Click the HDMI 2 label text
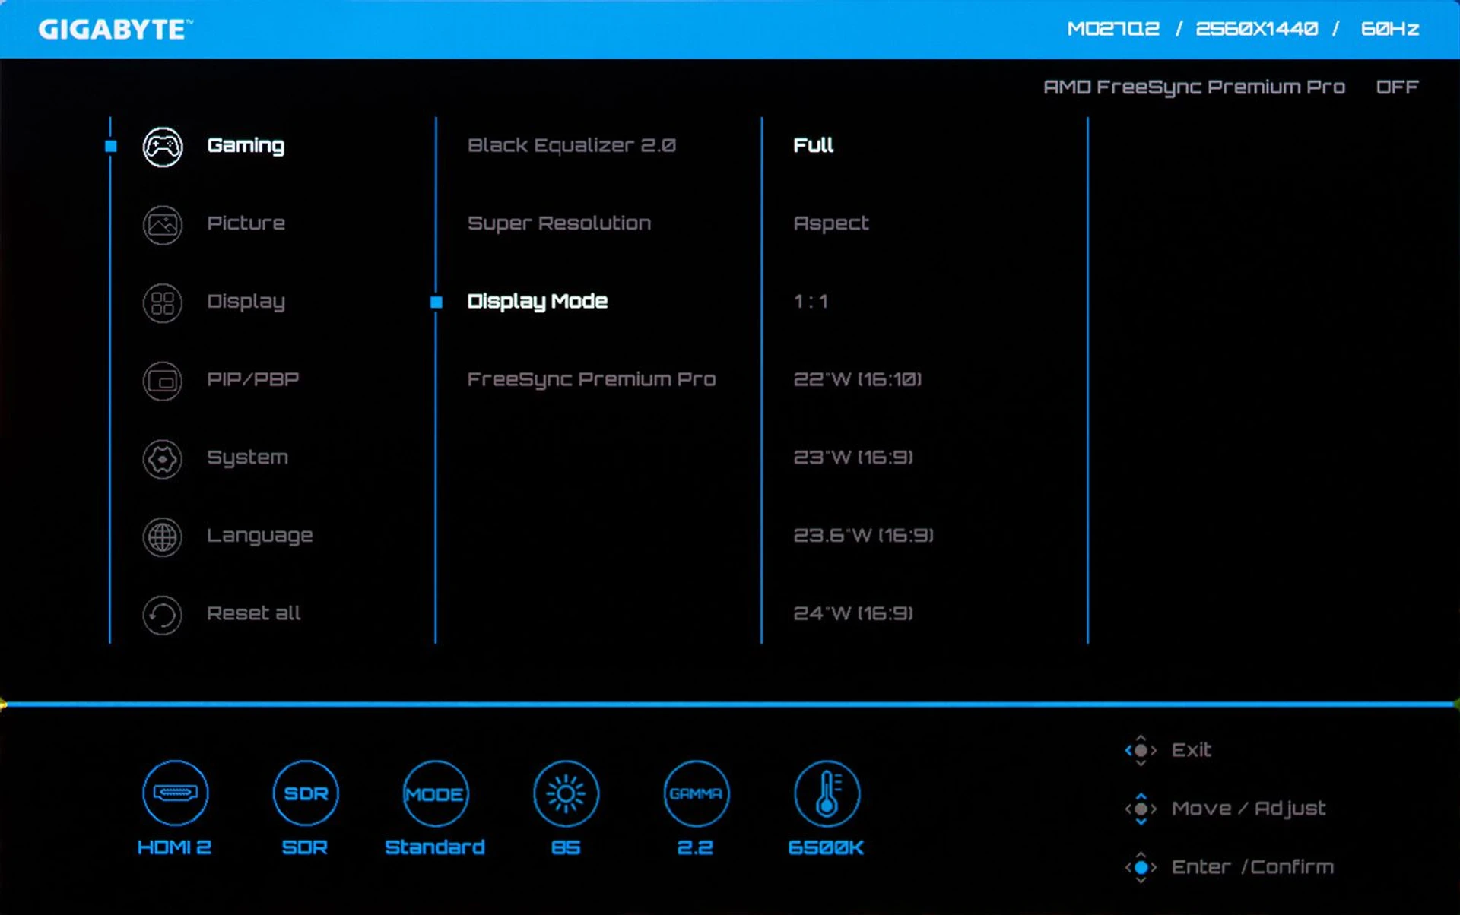The width and height of the screenshot is (1460, 915). coord(174,847)
